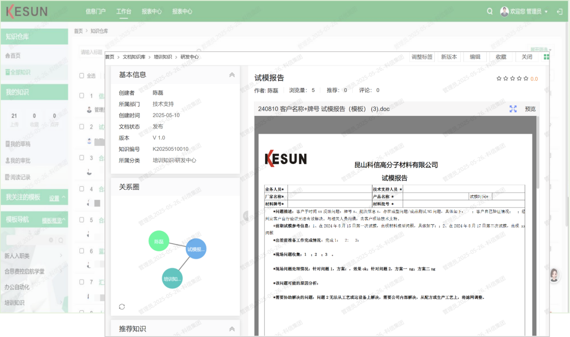Click the 陈磊 node in relationship graph

[159, 241]
